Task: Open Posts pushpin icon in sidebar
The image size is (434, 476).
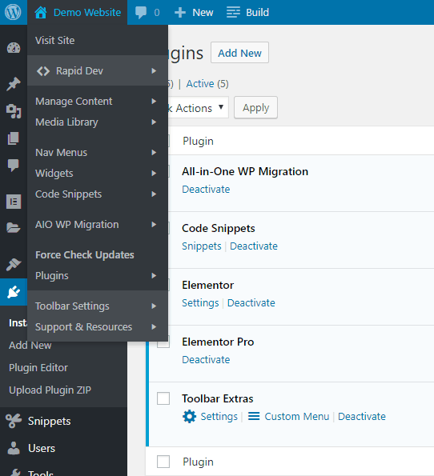Action: click(x=14, y=84)
